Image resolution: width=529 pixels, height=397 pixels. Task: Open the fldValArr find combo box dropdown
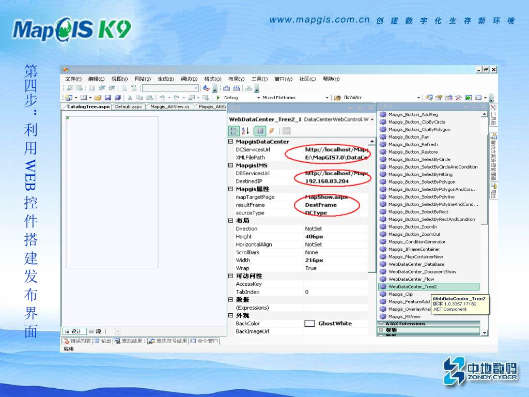[x=418, y=98]
